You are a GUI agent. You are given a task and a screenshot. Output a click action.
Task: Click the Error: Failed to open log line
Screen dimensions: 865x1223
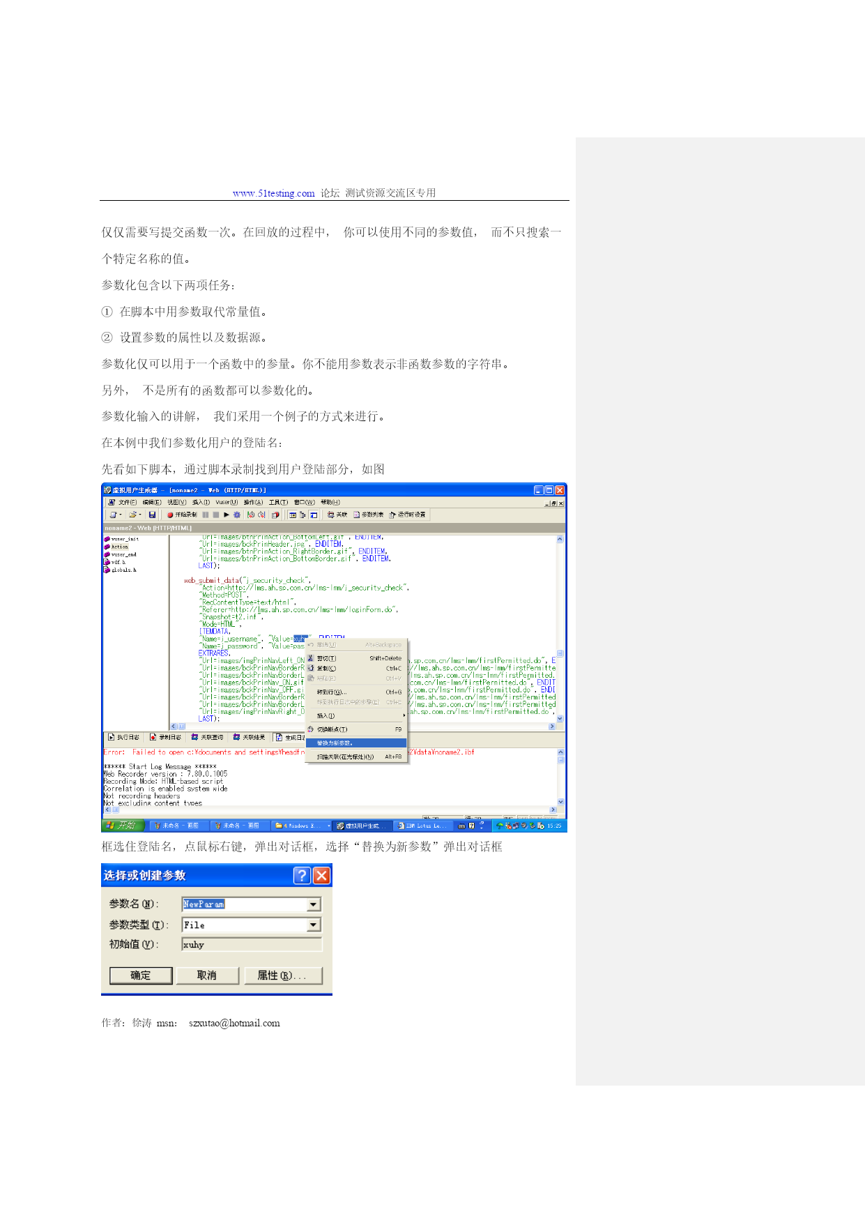tap(289, 752)
